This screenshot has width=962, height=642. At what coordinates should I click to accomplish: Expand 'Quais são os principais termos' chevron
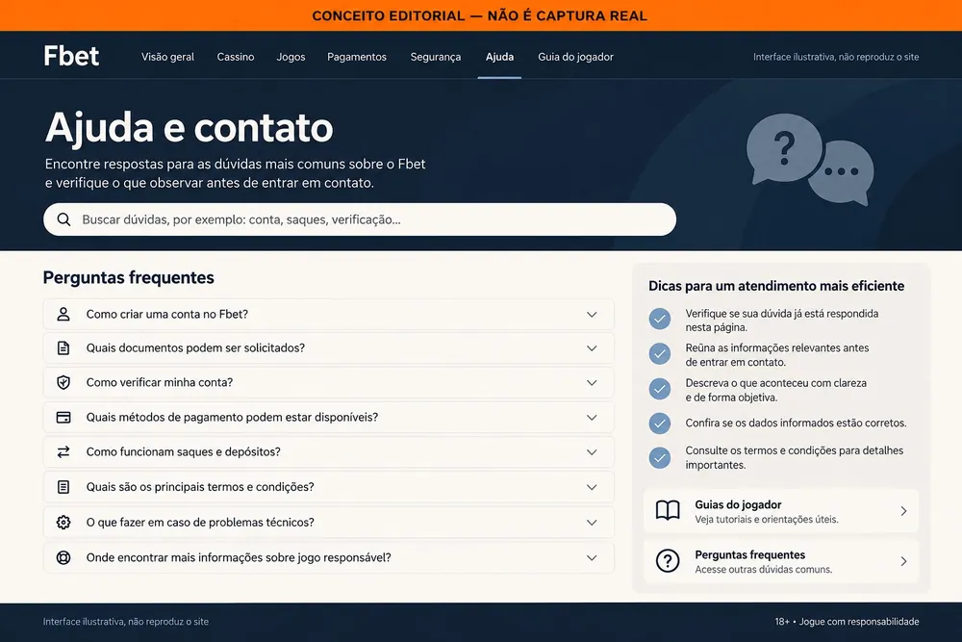click(592, 487)
